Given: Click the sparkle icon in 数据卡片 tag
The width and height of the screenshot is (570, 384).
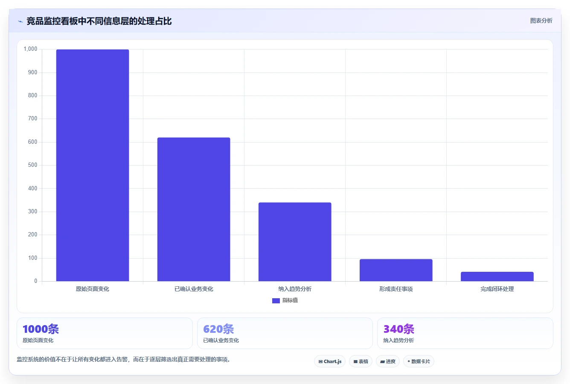Looking at the screenshot, I should (x=409, y=361).
